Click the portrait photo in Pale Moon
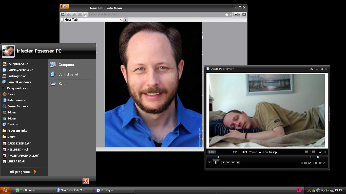 point(153,85)
